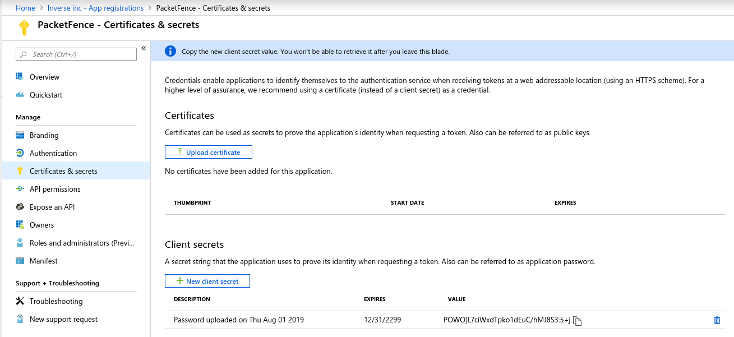This screenshot has width=734, height=337.
Task: Copy the client secret value with clipboard icon
Action: (578, 320)
